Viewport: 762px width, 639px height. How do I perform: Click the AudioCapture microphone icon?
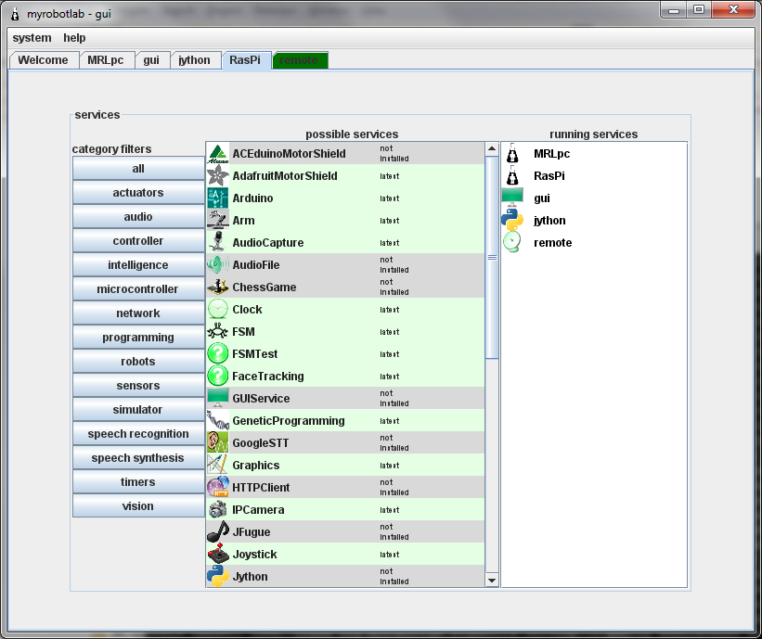218,242
